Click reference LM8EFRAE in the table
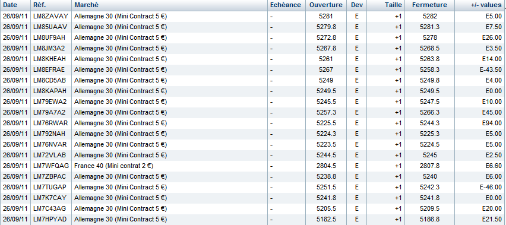 point(49,69)
